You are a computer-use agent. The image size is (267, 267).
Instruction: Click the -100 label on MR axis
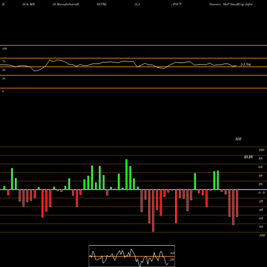(261, 235)
